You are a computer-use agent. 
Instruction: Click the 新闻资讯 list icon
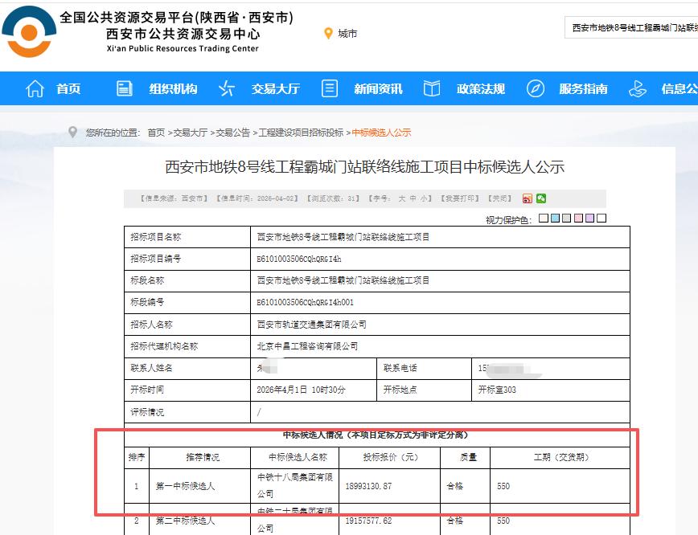[x=330, y=88]
